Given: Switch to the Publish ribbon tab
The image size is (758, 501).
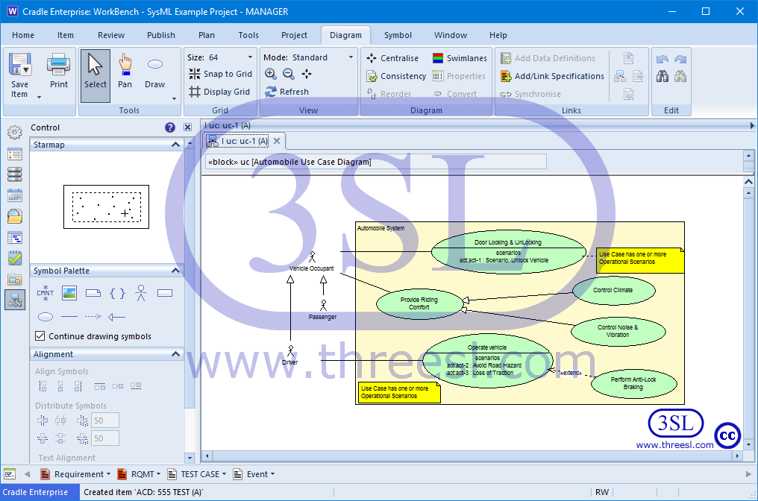Looking at the screenshot, I should point(161,35).
